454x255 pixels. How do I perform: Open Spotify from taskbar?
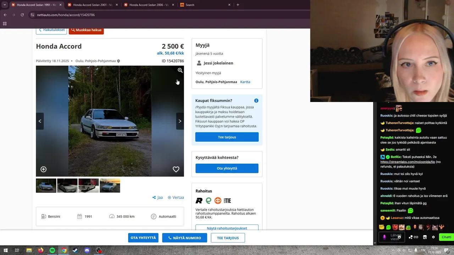(x=52, y=250)
